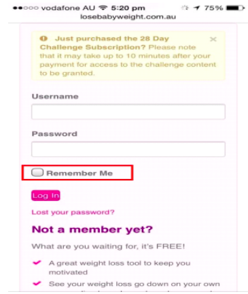Viewport: 248px width, 294px height.
Task: Click the pink checkmark beside "A great weight loss tool"
Action: [37, 263]
